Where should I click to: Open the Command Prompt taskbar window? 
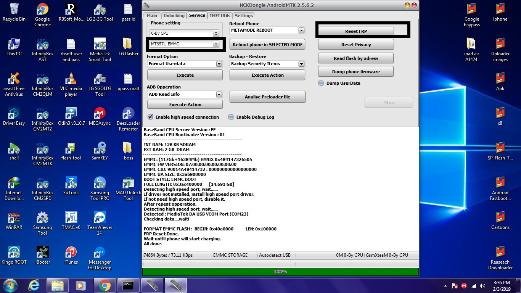click(x=128, y=285)
